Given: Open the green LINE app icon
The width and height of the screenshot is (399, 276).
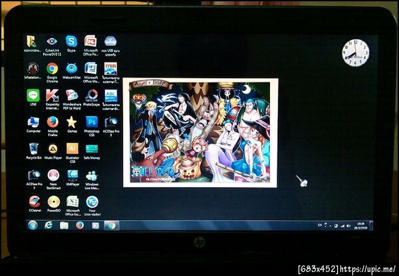Looking at the screenshot, I should click(33, 98).
